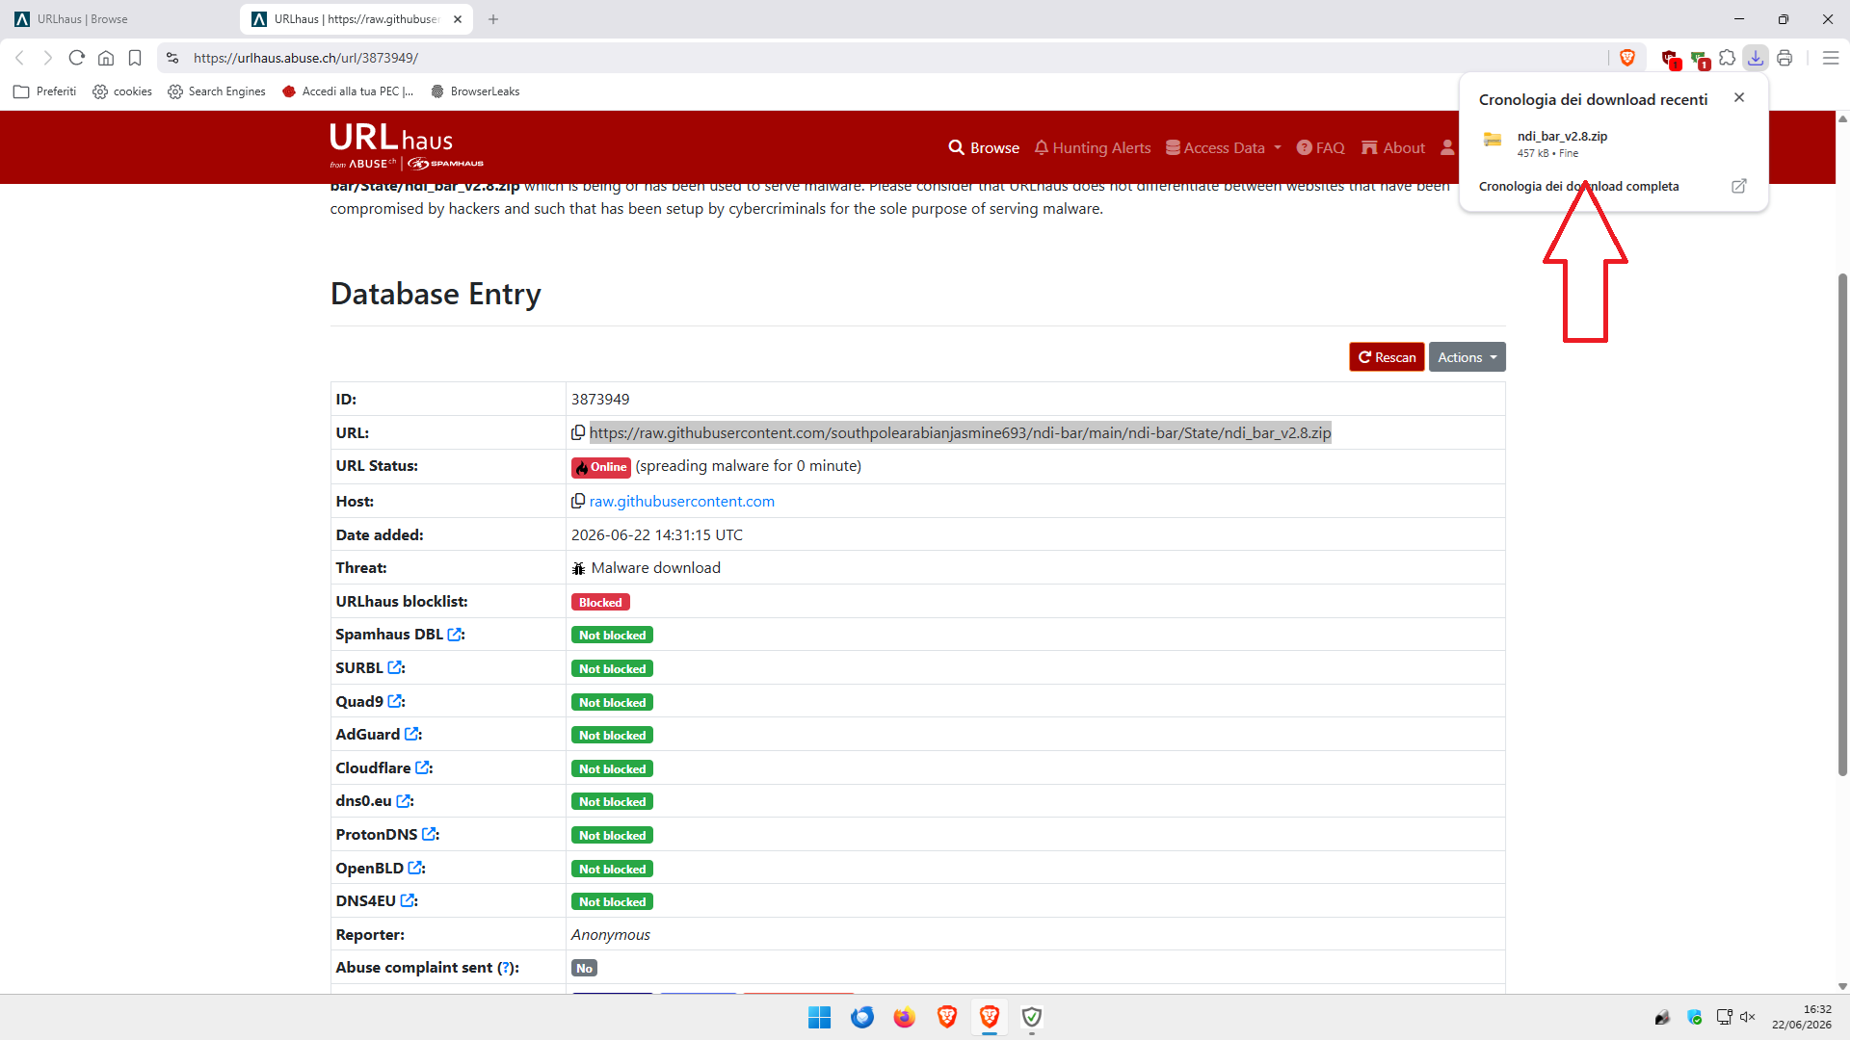The width and height of the screenshot is (1850, 1040).
Task: Open Hunting Alerts in the navbar
Action: pyautogui.click(x=1093, y=147)
